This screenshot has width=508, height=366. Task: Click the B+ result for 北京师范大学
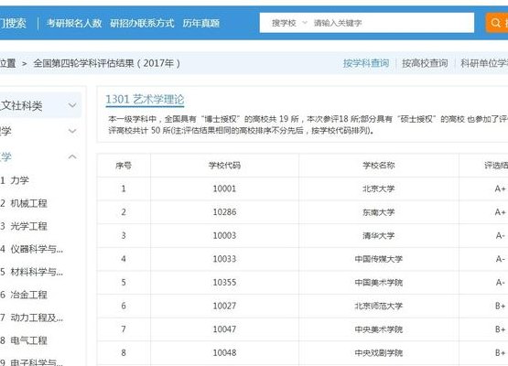(x=501, y=306)
